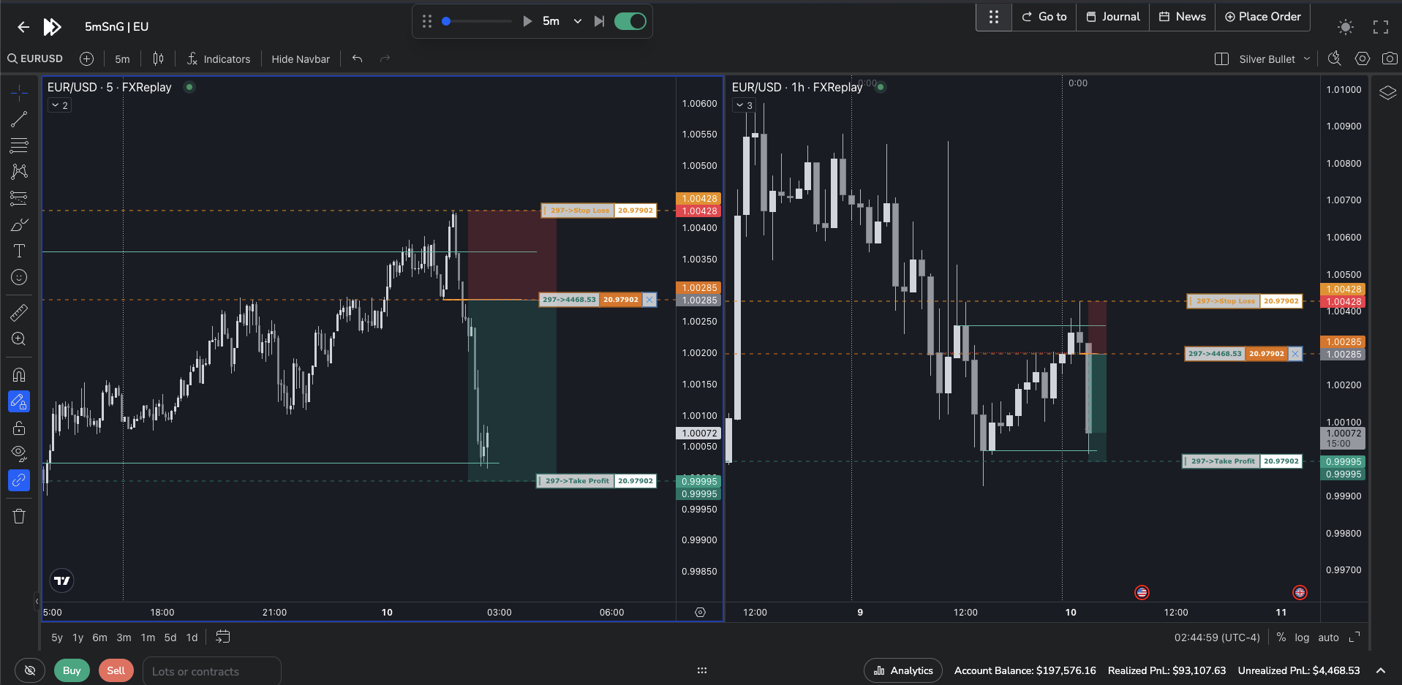This screenshot has width=1402, height=685.
Task: Take a snapshot with the camera icon
Action: [1390, 58]
